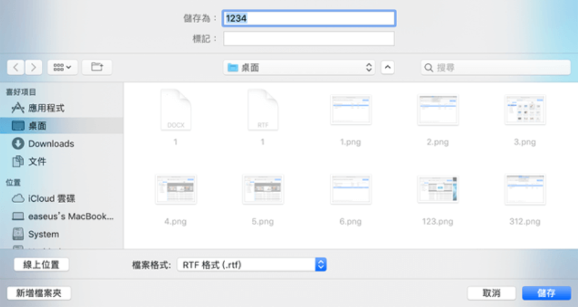Click the 新增檔案夾 button
This screenshot has width=578, height=307.
39,293
